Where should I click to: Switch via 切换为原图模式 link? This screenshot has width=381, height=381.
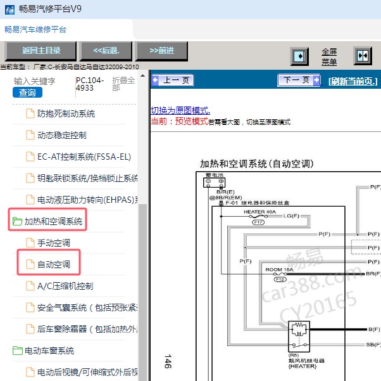pyautogui.click(x=180, y=110)
